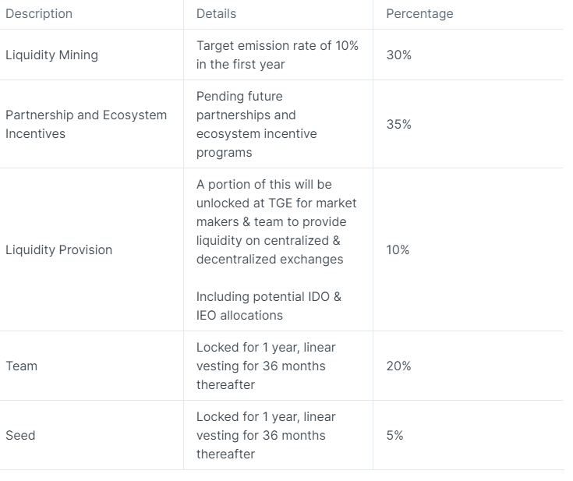
Task: Select the IDO & IEO allocations text
Action: click(268, 306)
